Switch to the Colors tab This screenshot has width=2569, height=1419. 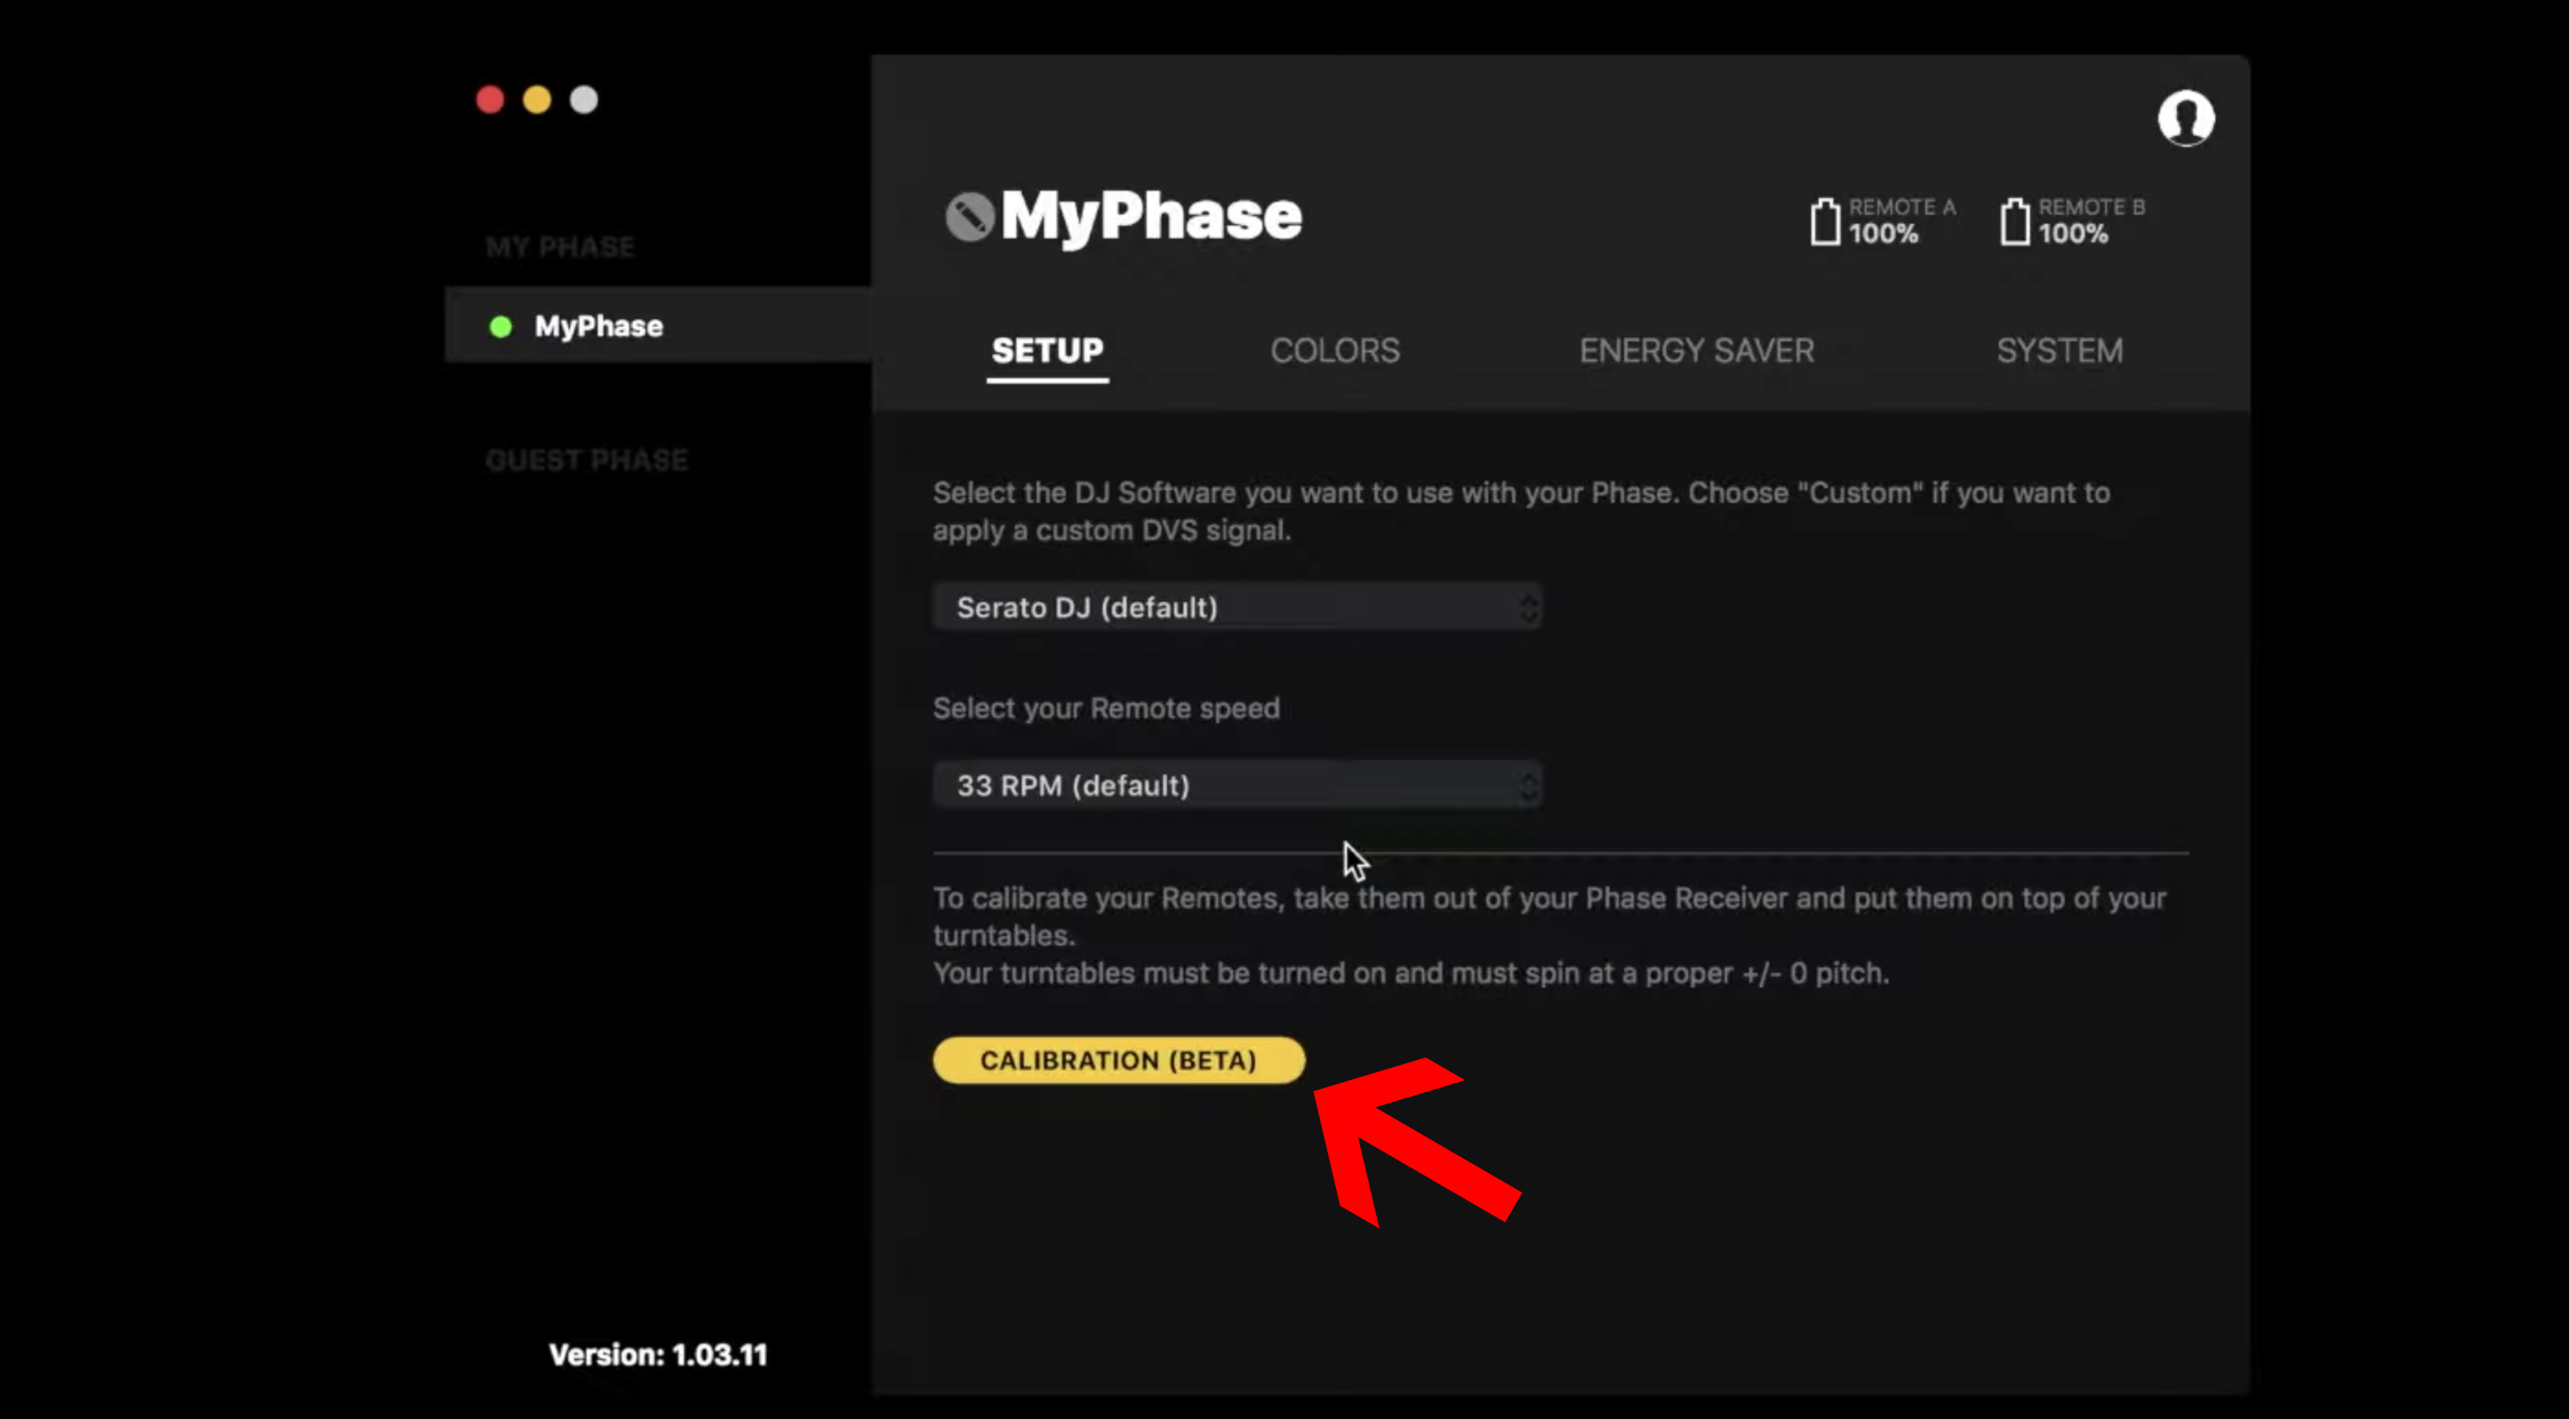(x=1334, y=351)
